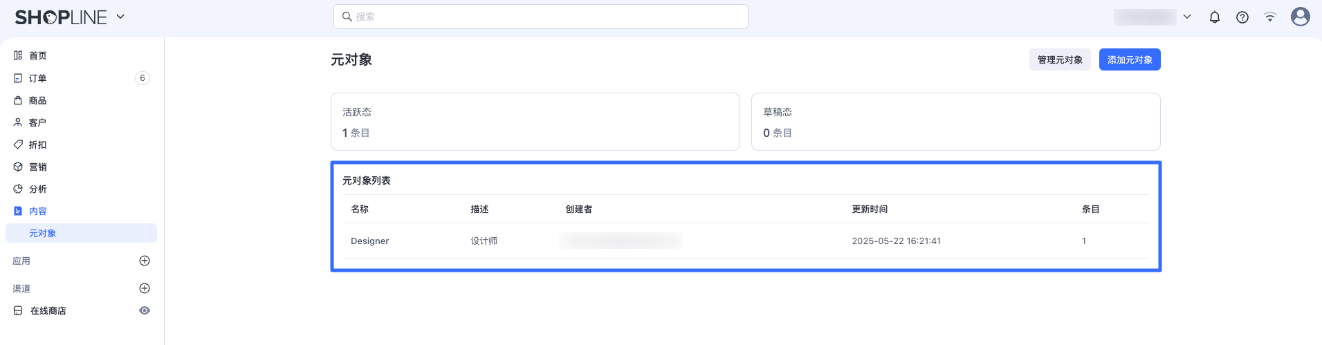Add a new app with plus icon

tap(145, 261)
